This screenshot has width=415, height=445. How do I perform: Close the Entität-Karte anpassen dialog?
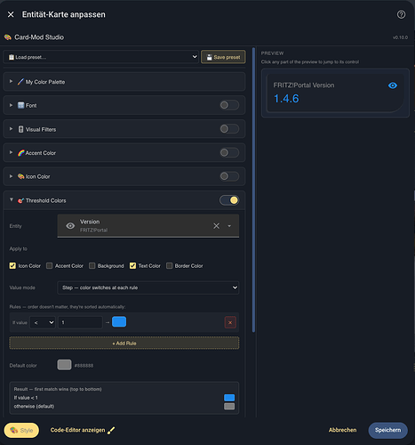click(11, 14)
